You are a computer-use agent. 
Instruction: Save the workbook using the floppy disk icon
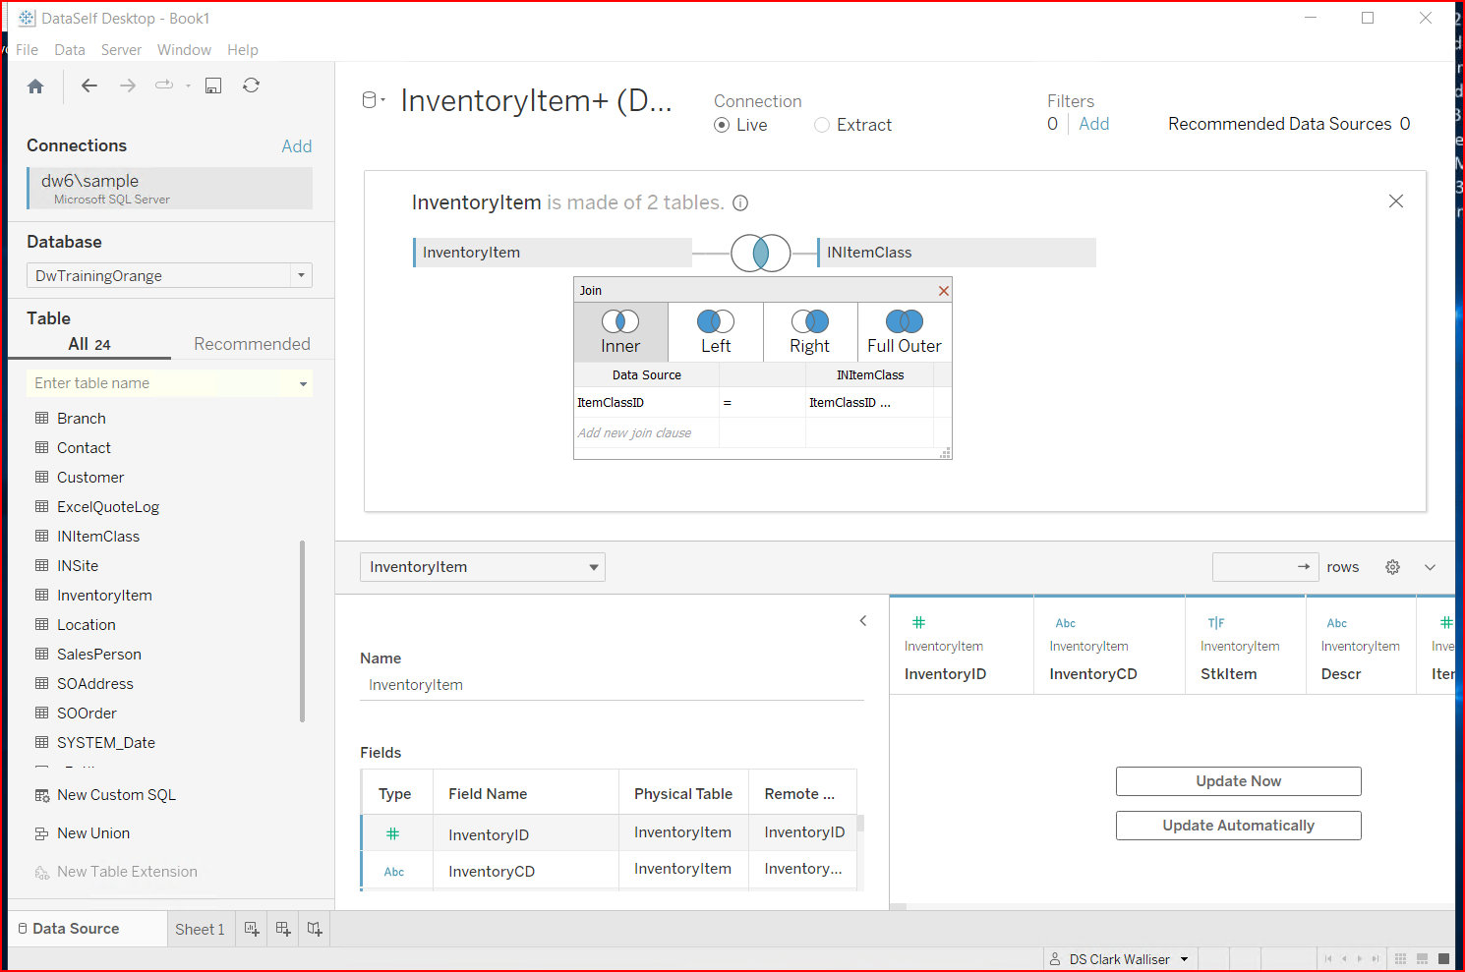[x=213, y=86]
